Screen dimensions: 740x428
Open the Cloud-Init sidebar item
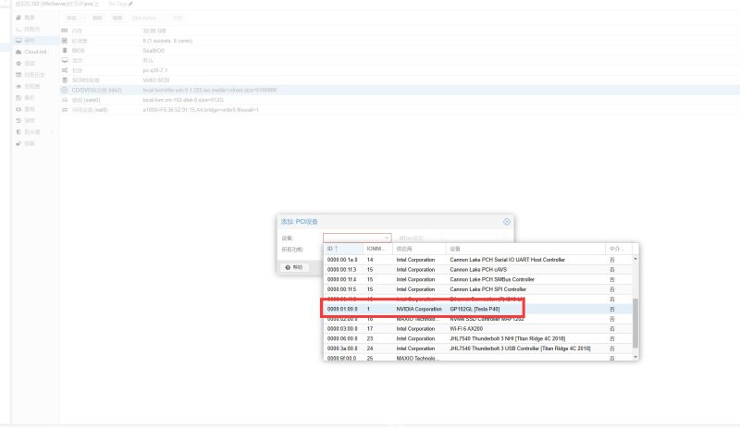coord(31,52)
